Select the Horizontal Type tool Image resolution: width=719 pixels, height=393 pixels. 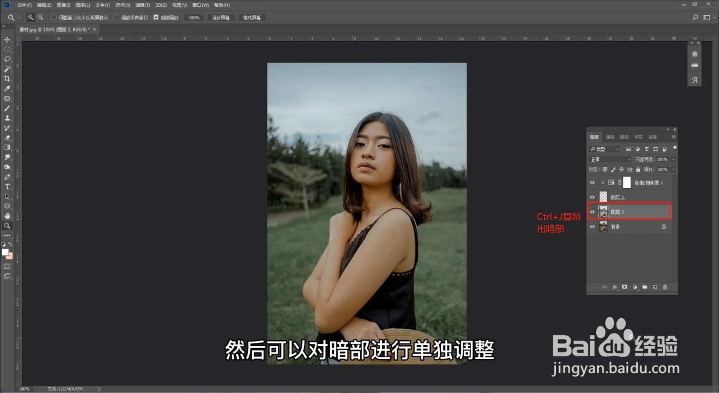(7, 187)
